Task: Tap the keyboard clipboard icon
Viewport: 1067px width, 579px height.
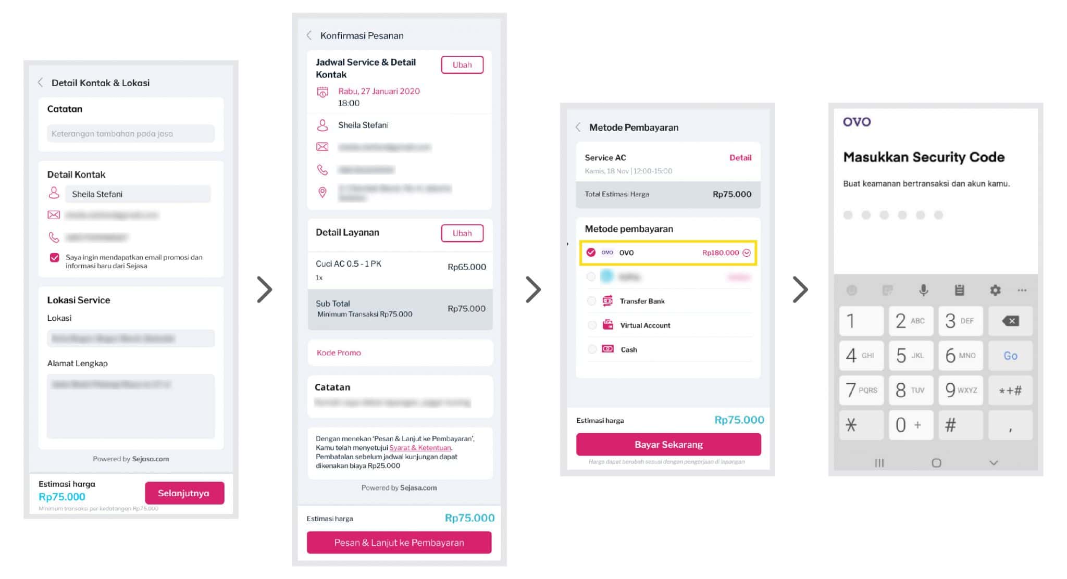Action: coord(959,290)
